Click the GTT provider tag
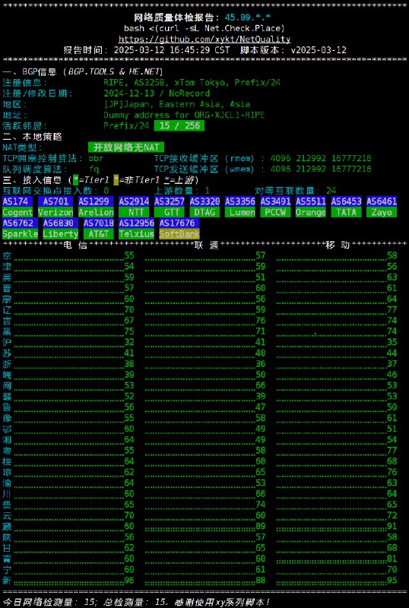The image size is (409, 608). pos(170,212)
